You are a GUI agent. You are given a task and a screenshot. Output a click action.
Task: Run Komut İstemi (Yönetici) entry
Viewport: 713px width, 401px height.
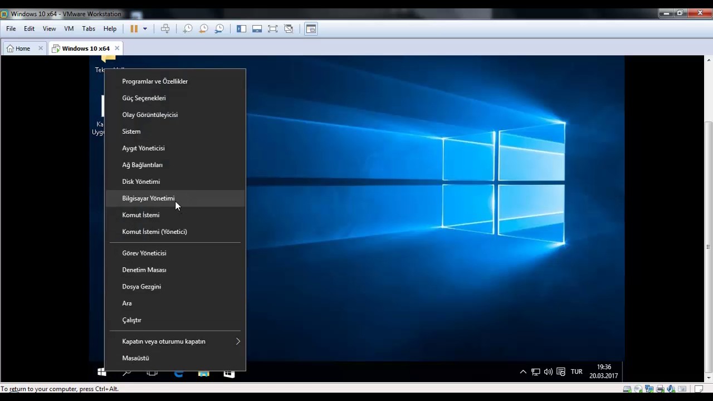[x=175, y=232]
